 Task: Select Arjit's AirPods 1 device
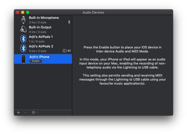pos(43,39)
